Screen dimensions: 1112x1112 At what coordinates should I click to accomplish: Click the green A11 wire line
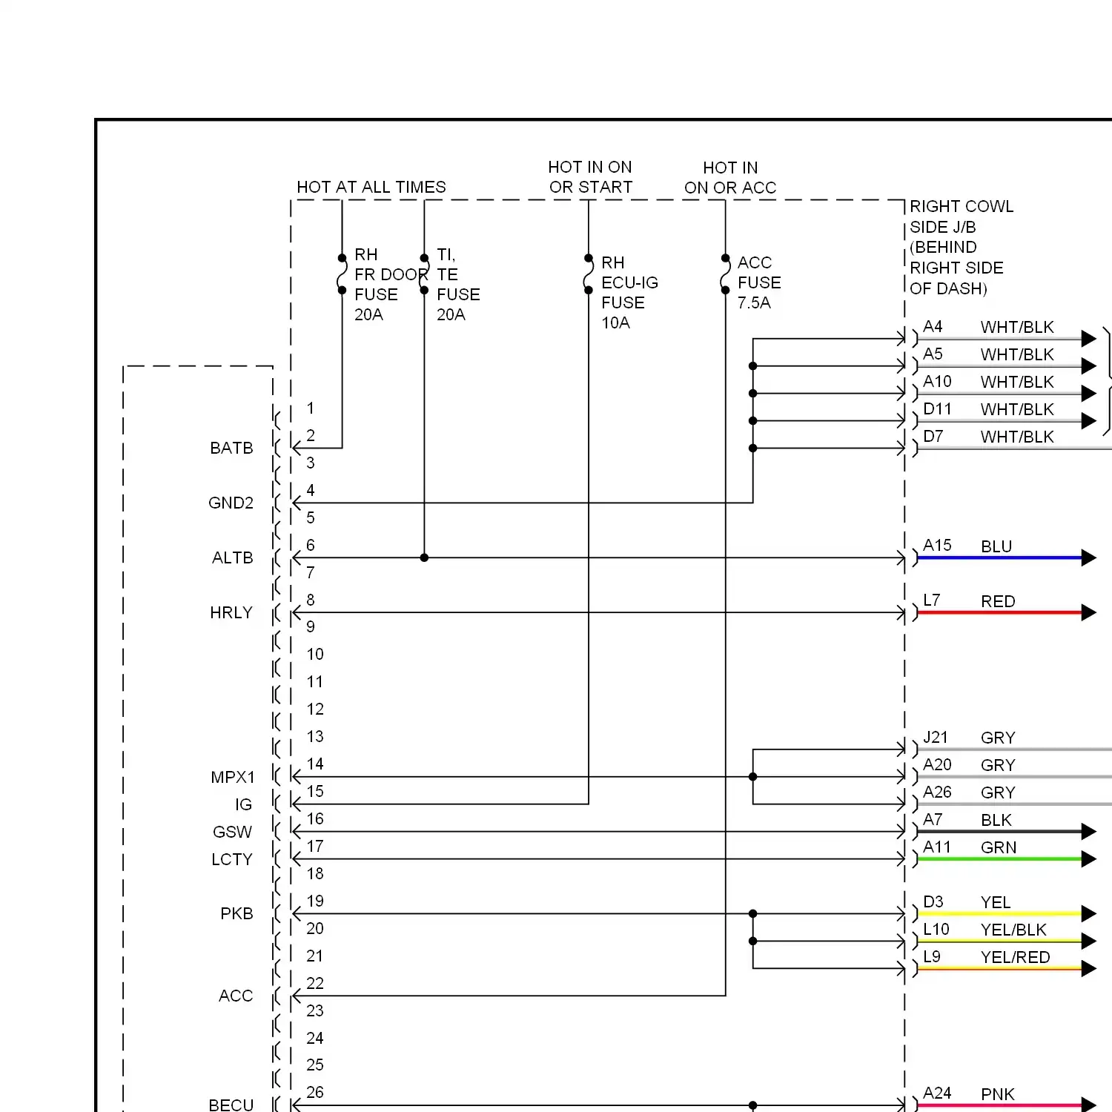click(999, 859)
